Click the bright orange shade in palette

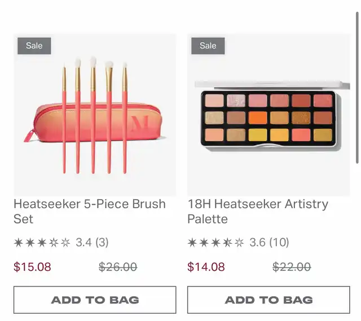tap(258, 118)
